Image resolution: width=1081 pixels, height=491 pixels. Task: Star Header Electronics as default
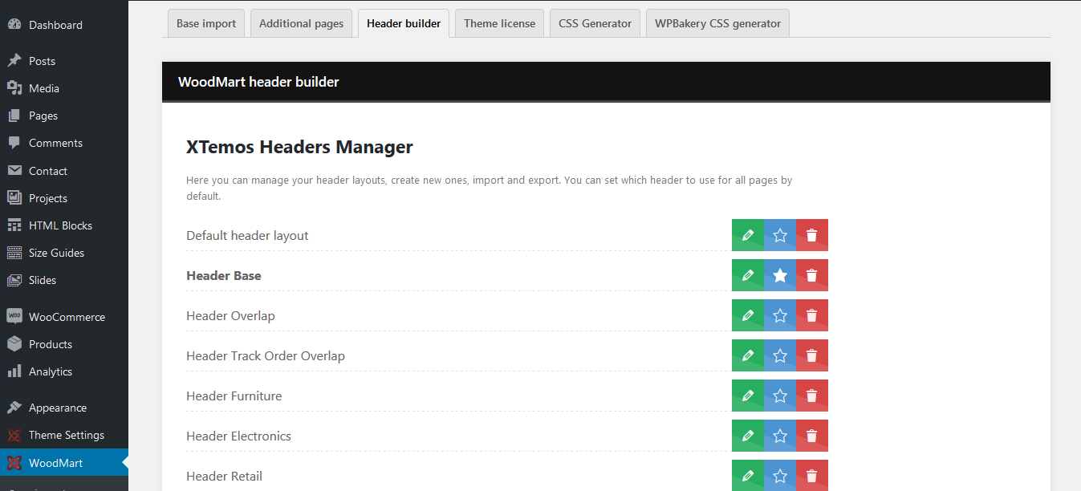[x=780, y=436]
